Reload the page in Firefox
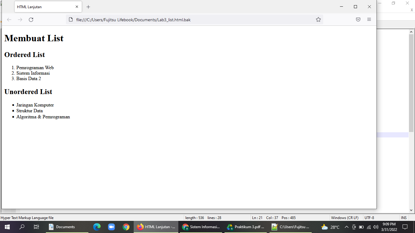 click(31, 20)
